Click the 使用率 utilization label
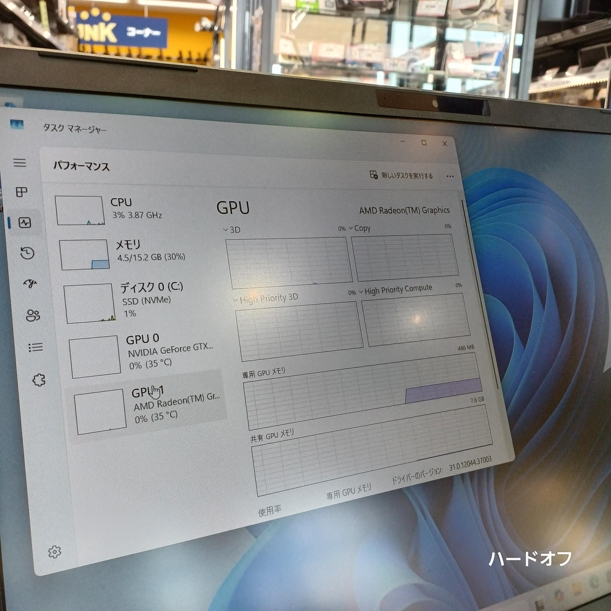The height and width of the screenshot is (611, 611). pyautogui.click(x=270, y=511)
